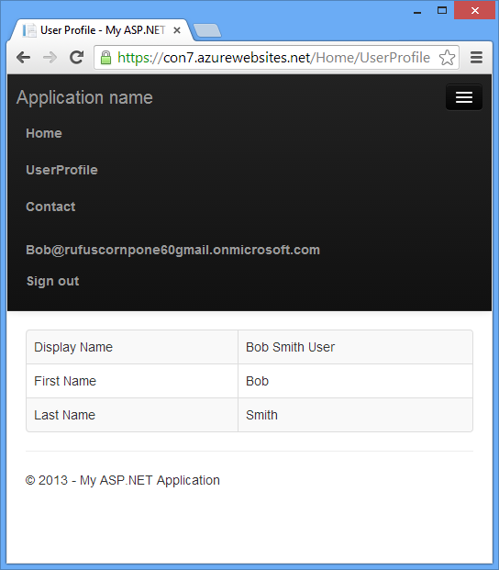499x570 pixels.
Task: Maximize the browser window
Action: (442, 10)
